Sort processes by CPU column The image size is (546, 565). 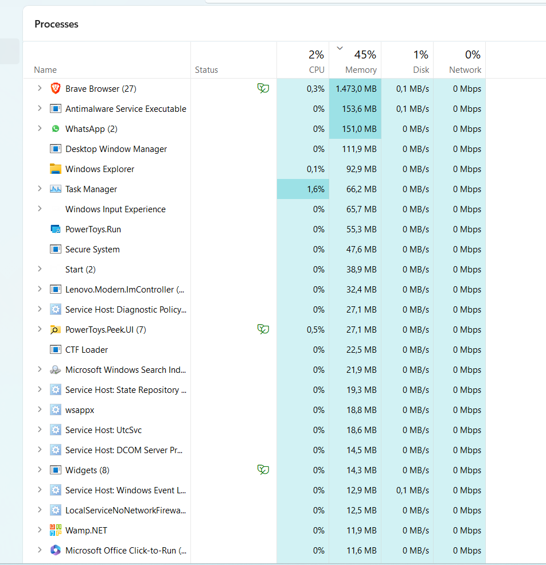(x=303, y=62)
